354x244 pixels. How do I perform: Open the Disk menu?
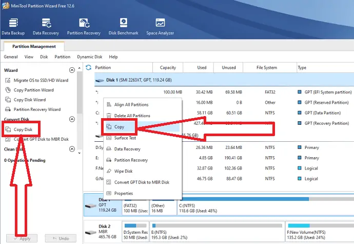coord(44,57)
